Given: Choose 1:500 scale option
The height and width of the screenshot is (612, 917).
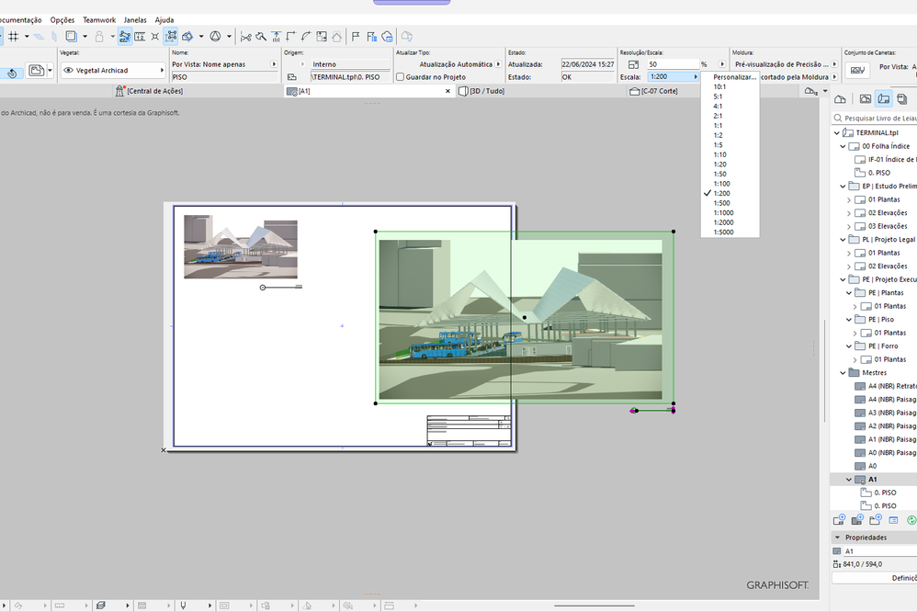Looking at the screenshot, I should pos(722,203).
